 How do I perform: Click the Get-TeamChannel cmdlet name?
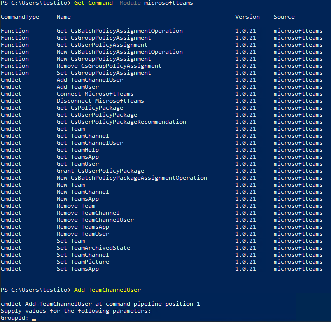pos(83,136)
